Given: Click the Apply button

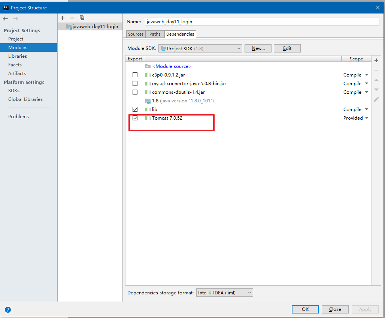Looking at the screenshot, I should point(365,309).
